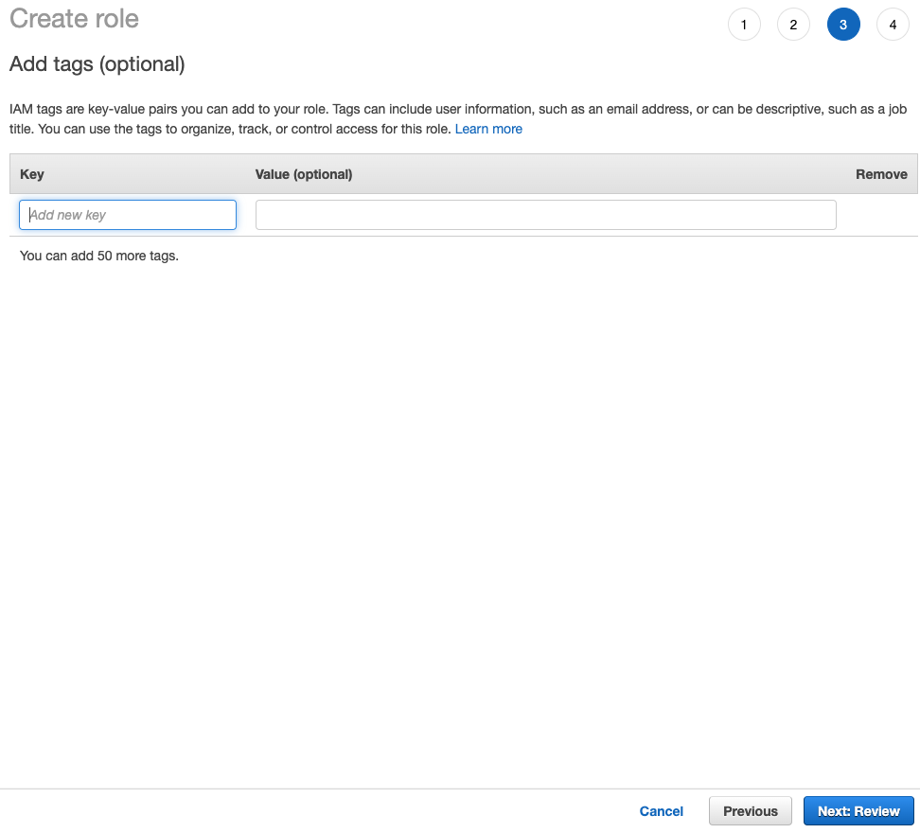Click the 'You can add 50 more tags.' text
The height and width of the screenshot is (833, 920).
(x=99, y=256)
